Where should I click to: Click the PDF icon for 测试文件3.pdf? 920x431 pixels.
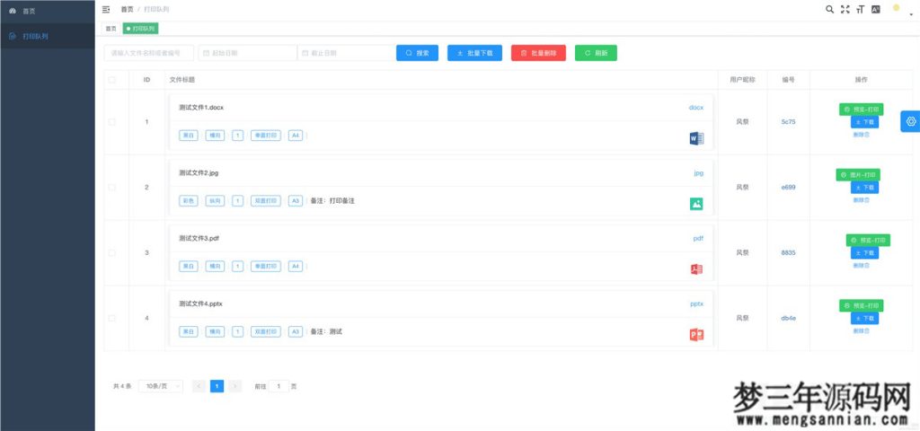(696, 269)
